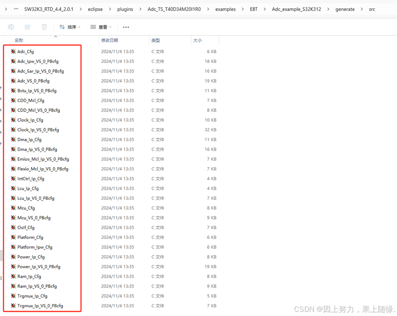The height and width of the screenshot is (316, 397).
Task: Click the 32 KB size of Clock_Ip_VS_0_PBcfg
Action: coord(210,130)
